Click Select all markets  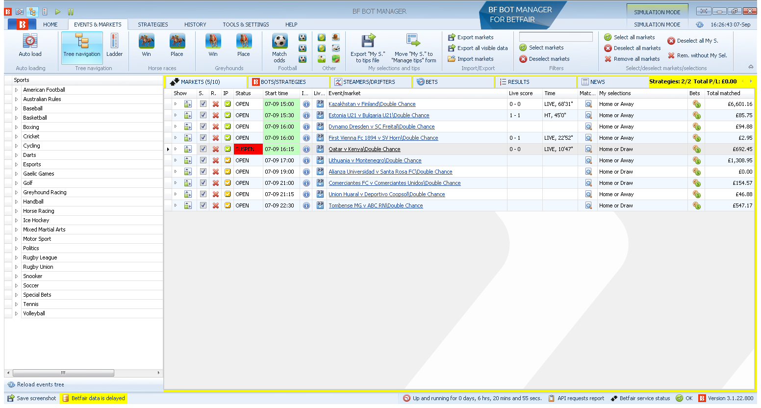pos(630,37)
